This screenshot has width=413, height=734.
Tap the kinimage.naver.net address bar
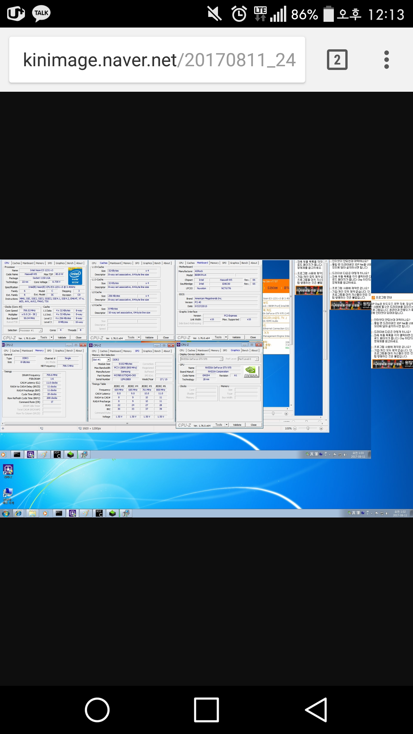[x=157, y=60]
